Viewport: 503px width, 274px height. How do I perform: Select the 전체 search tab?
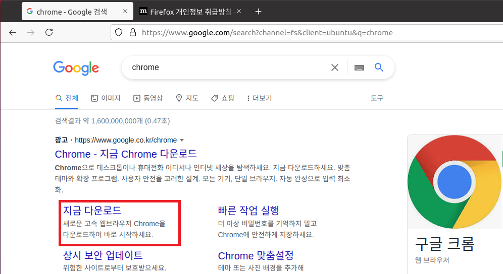click(67, 98)
